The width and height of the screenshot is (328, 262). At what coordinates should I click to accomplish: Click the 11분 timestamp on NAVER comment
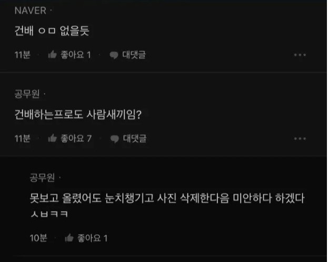[x=23, y=55]
